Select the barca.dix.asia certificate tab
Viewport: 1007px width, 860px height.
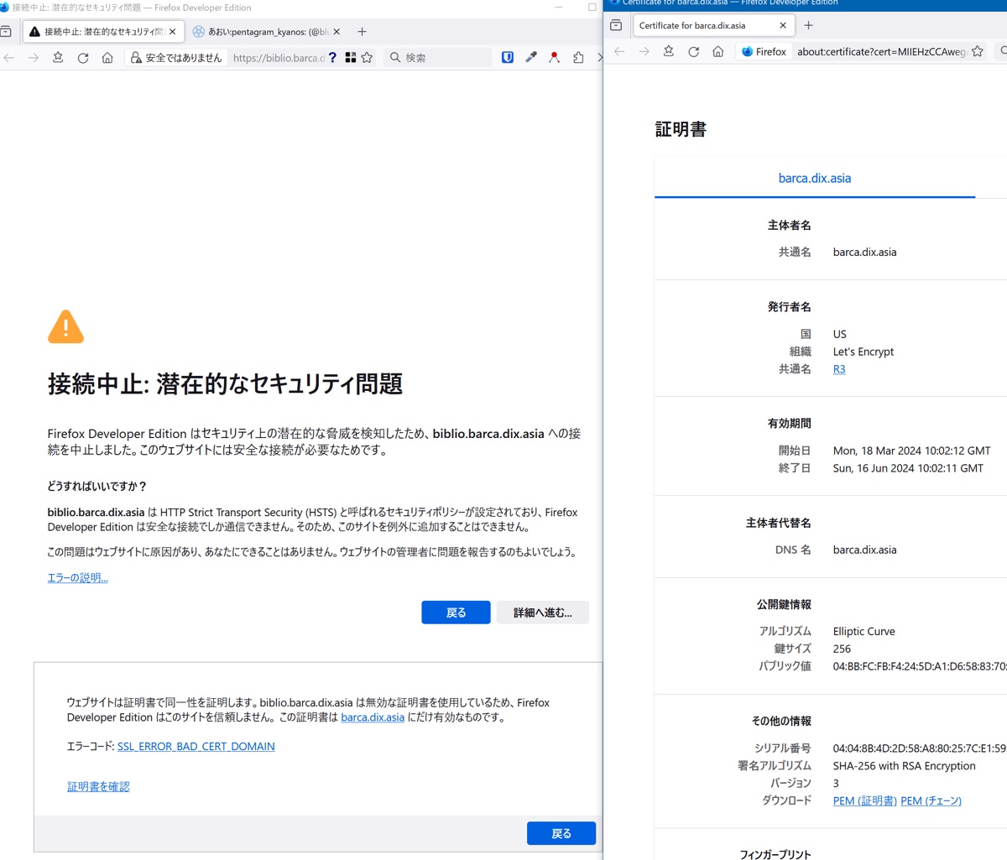(815, 178)
